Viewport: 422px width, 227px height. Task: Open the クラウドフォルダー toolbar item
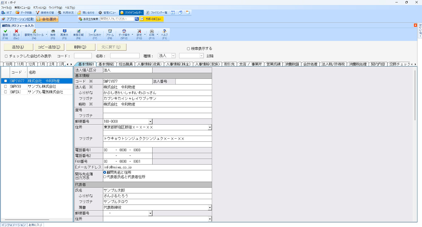coord(131,13)
